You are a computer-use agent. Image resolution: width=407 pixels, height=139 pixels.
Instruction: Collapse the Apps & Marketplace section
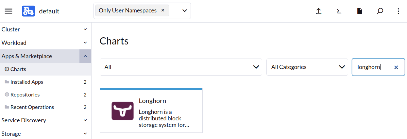pos(85,56)
